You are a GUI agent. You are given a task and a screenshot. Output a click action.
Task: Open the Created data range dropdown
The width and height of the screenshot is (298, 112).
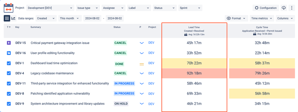pos(46,18)
